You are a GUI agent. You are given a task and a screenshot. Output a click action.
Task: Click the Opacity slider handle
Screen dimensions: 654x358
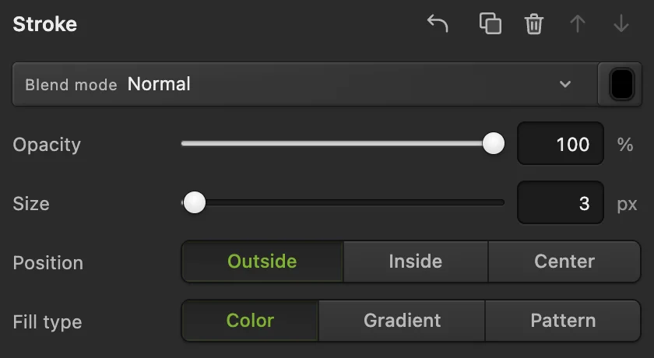(x=494, y=143)
